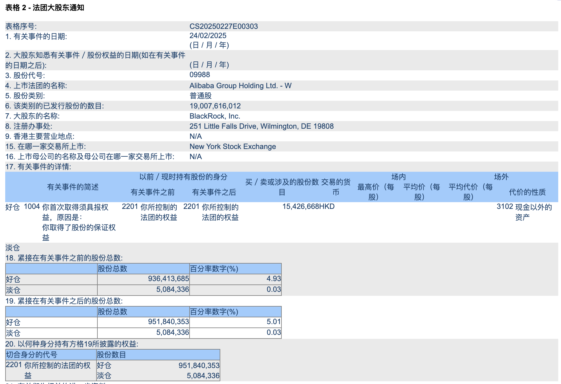Click the registered office address in Wilmington
The width and height of the screenshot is (561, 384).
262,126
